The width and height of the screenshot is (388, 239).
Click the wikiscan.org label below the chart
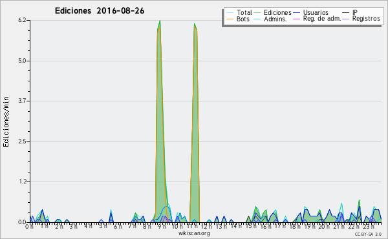click(194, 233)
